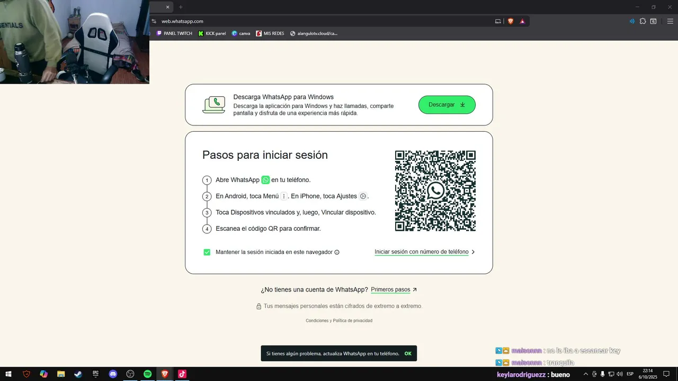This screenshot has height=381, width=678.
Task: Open a new browser tab
Action: coord(181,7)
